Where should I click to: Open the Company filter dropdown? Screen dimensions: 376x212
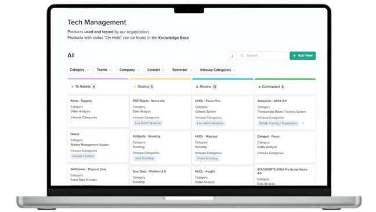point(130,70)
